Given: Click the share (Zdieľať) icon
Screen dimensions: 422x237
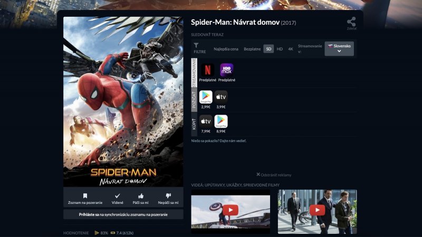Looking at the screenshot, I should 351,23.
